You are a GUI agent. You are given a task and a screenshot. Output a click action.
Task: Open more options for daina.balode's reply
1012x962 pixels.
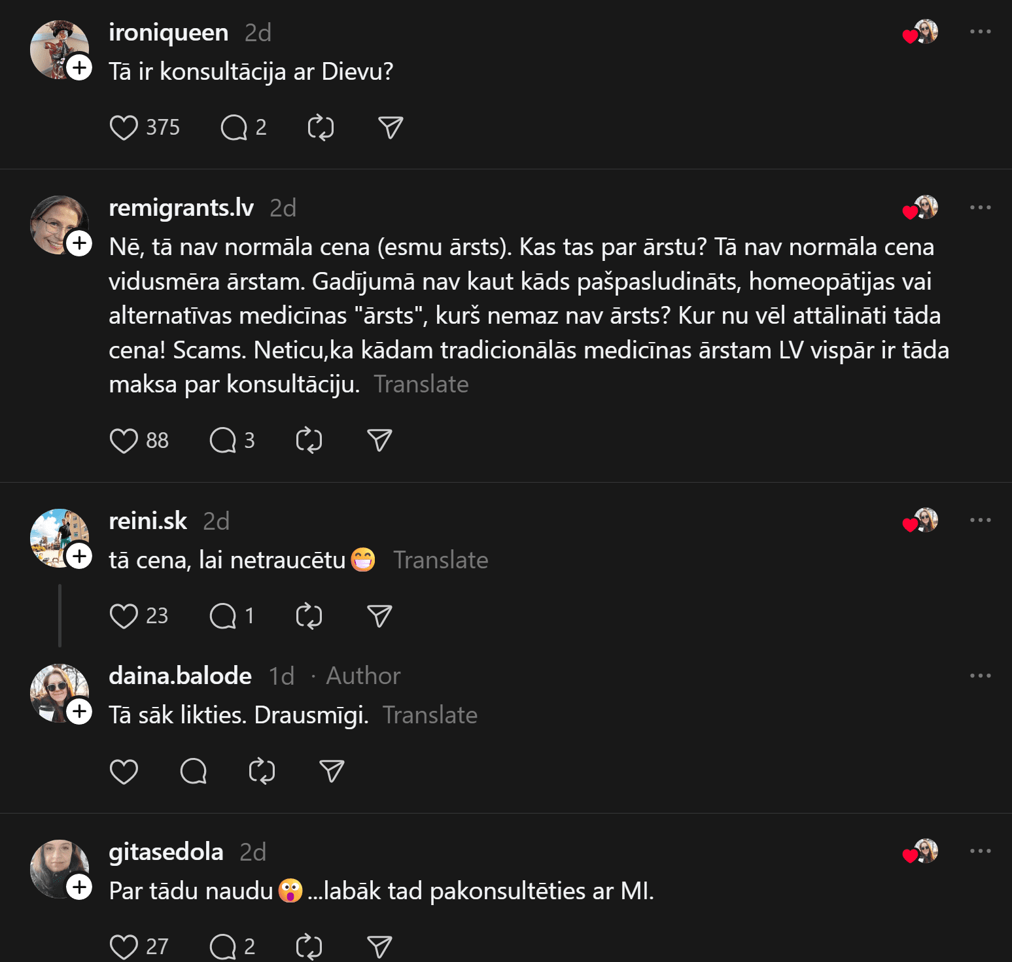[980, 676]
